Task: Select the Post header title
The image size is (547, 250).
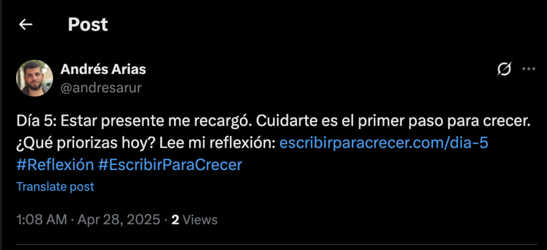Action: coord(88,25)
